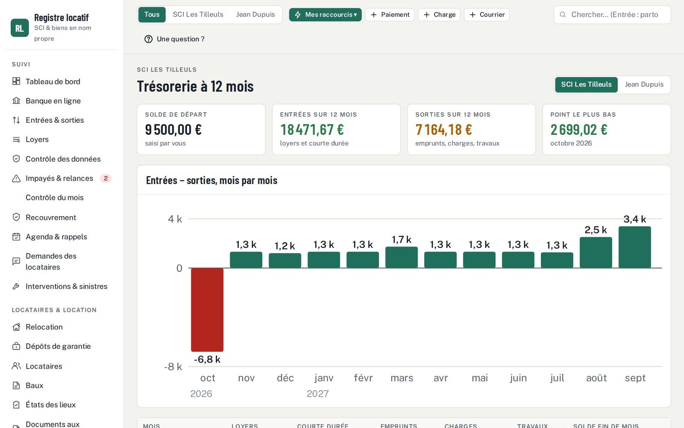Image resolution: width=684 pixels, height=428 pixels.
Task: Click the Banque en ligne bank icon
Action: (16, 101)
